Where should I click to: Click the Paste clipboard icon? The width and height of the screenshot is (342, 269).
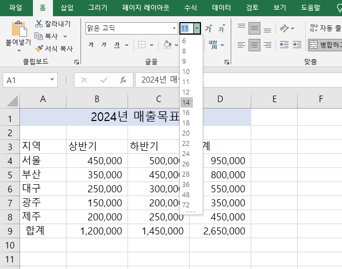click(x=19, y=29)
